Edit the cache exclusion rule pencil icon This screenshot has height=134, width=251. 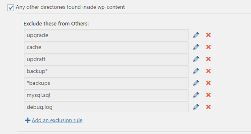196,47
